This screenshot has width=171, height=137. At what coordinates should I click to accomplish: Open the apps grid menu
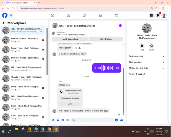[x=151, y=15]
